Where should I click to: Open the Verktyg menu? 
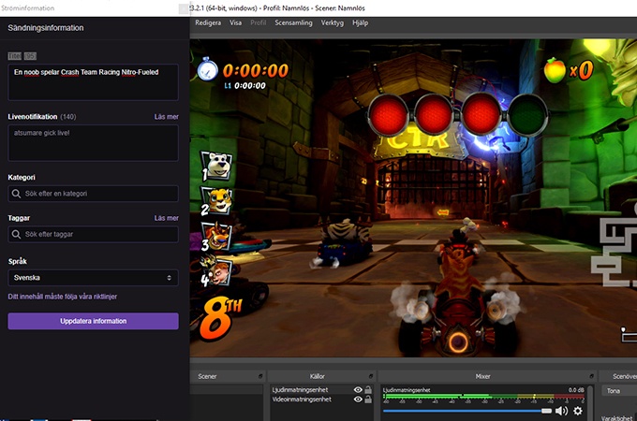click(332, 23)
